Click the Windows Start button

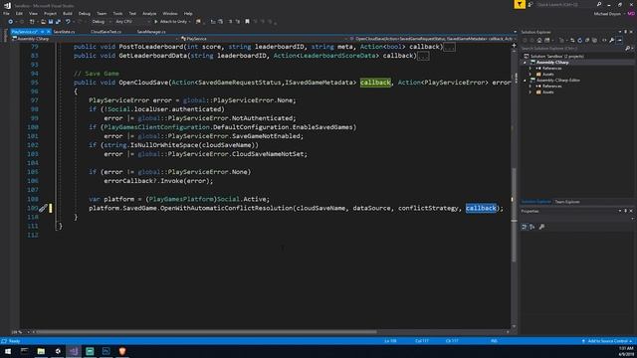[8, 351]
